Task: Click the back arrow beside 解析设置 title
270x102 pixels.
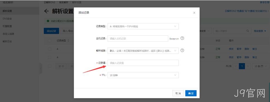Action: pos(47,11)
